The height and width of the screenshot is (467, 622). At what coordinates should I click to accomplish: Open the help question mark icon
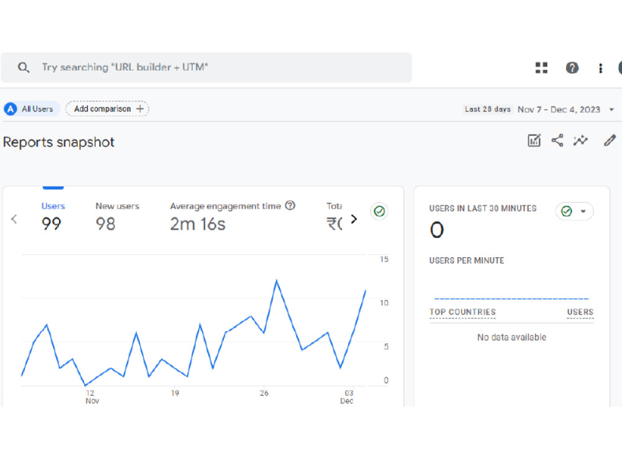[x=572, y=68]
